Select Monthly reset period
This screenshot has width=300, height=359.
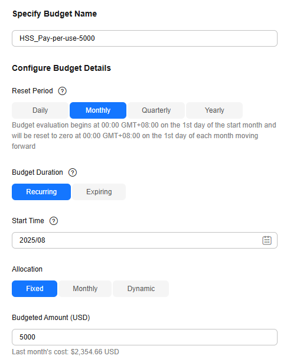point(98,110)
